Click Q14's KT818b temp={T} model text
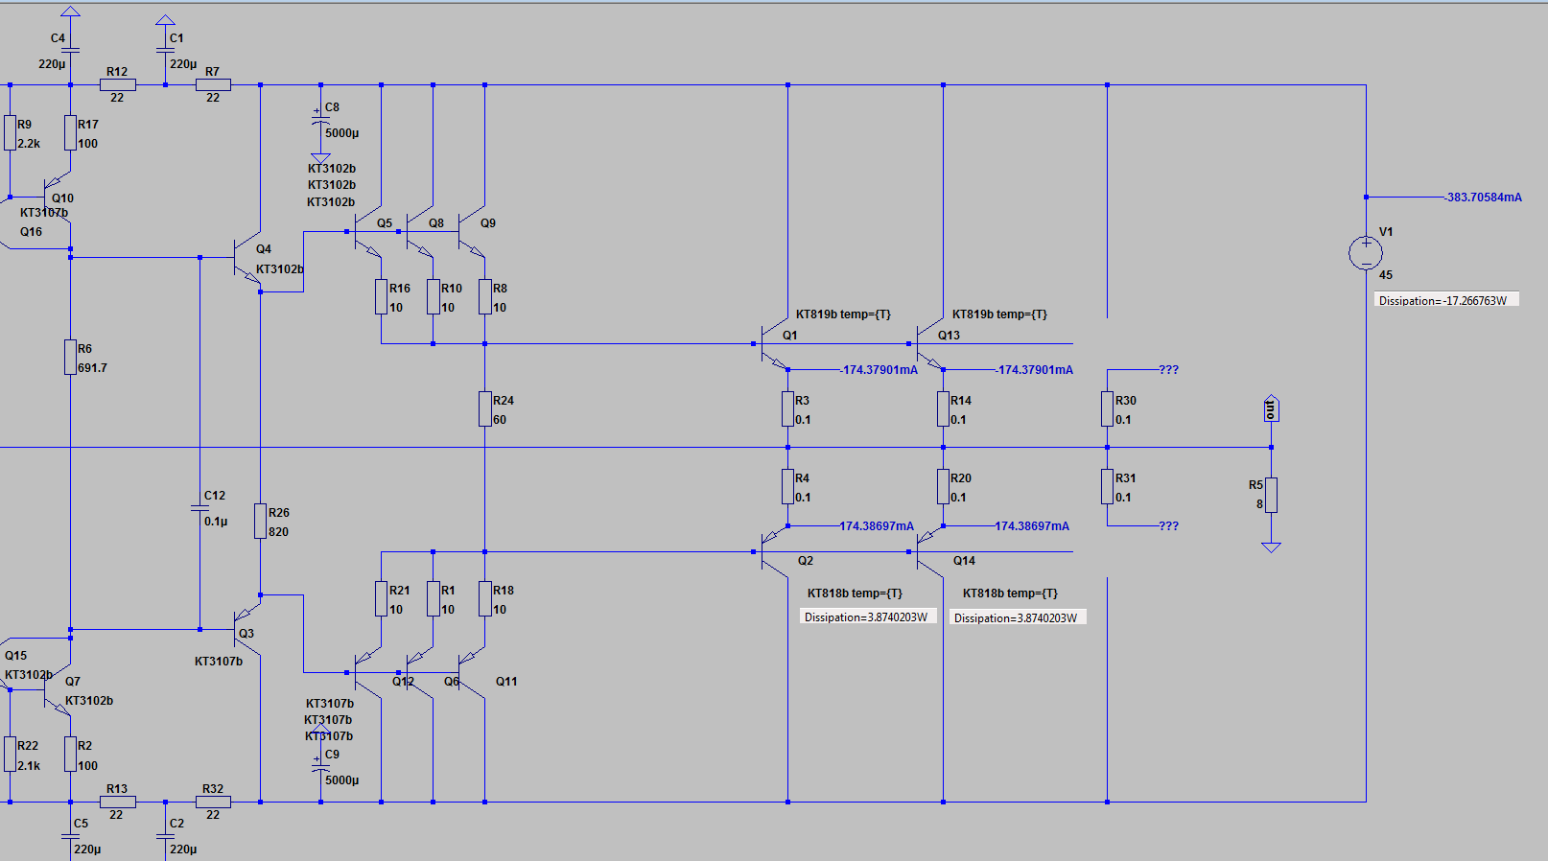 coord(1010,593)
